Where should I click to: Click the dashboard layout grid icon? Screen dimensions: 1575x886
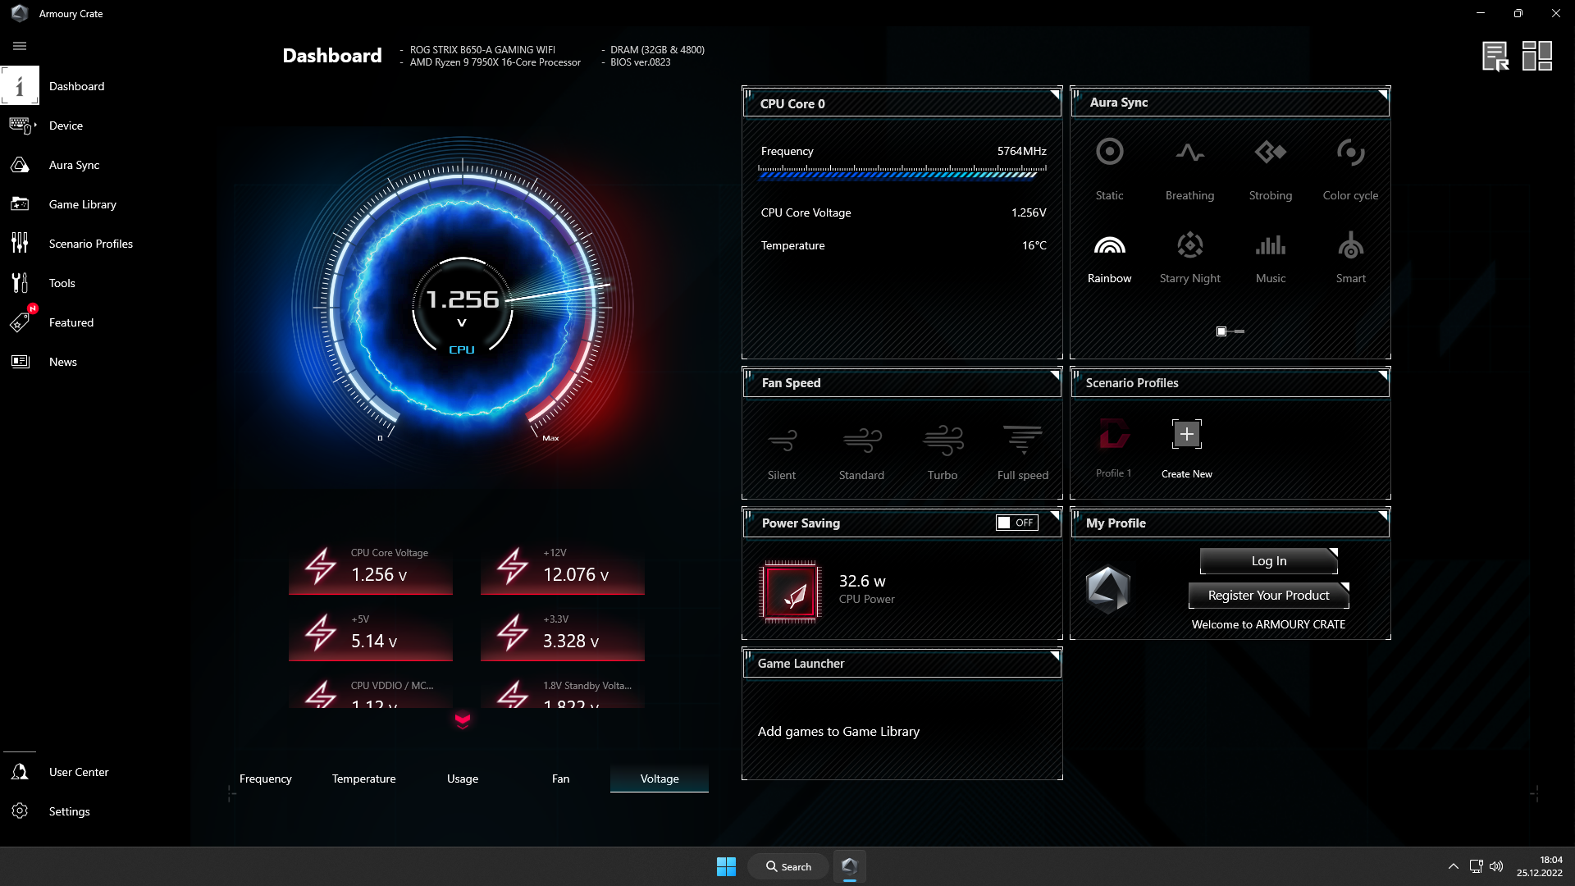(x=1536, y=56)
